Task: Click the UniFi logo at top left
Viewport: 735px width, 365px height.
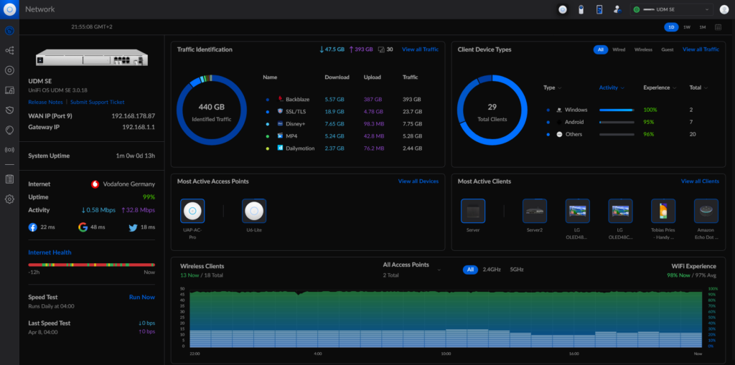Action: pyautogui.click(x=9, y=9)
